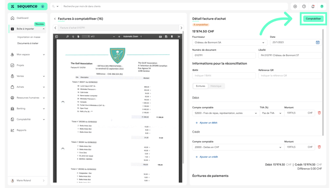The width and height of the screenshot is (334, 188).
Task: Edit the debit Montant field
Action: (299, 113)
